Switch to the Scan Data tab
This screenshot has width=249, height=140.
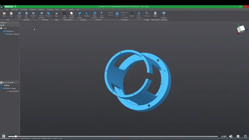pos(24,9)
